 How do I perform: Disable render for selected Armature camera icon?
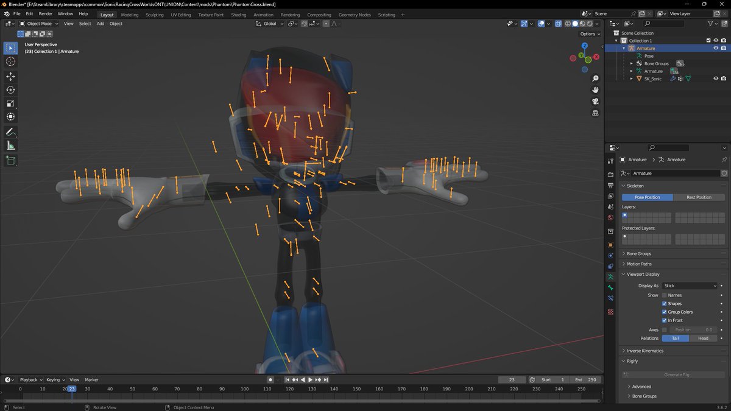click(723, 48)
